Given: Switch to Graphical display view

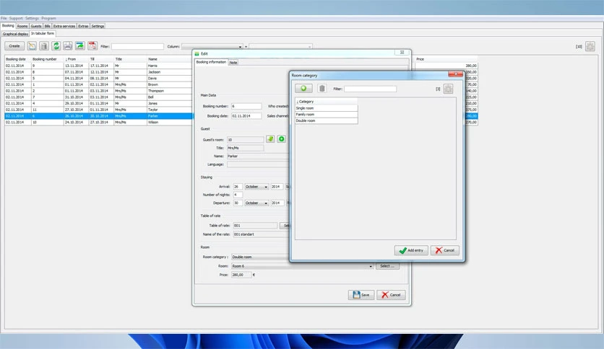Looking at the screenshot, I should coord(15,34).
